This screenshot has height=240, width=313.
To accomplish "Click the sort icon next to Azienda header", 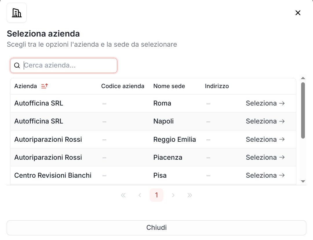I will pyautogui.click(x=45, y=86).
